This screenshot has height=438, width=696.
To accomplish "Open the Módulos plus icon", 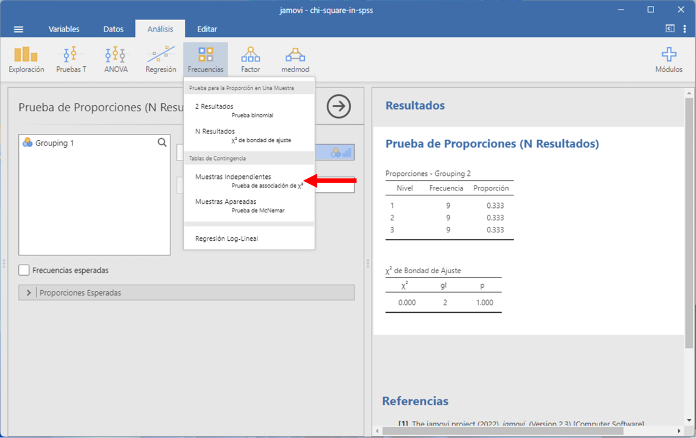I will (669, 60).
